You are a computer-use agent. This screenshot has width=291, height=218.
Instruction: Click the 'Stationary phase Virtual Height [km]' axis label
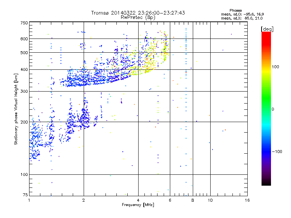click(16, 109)
